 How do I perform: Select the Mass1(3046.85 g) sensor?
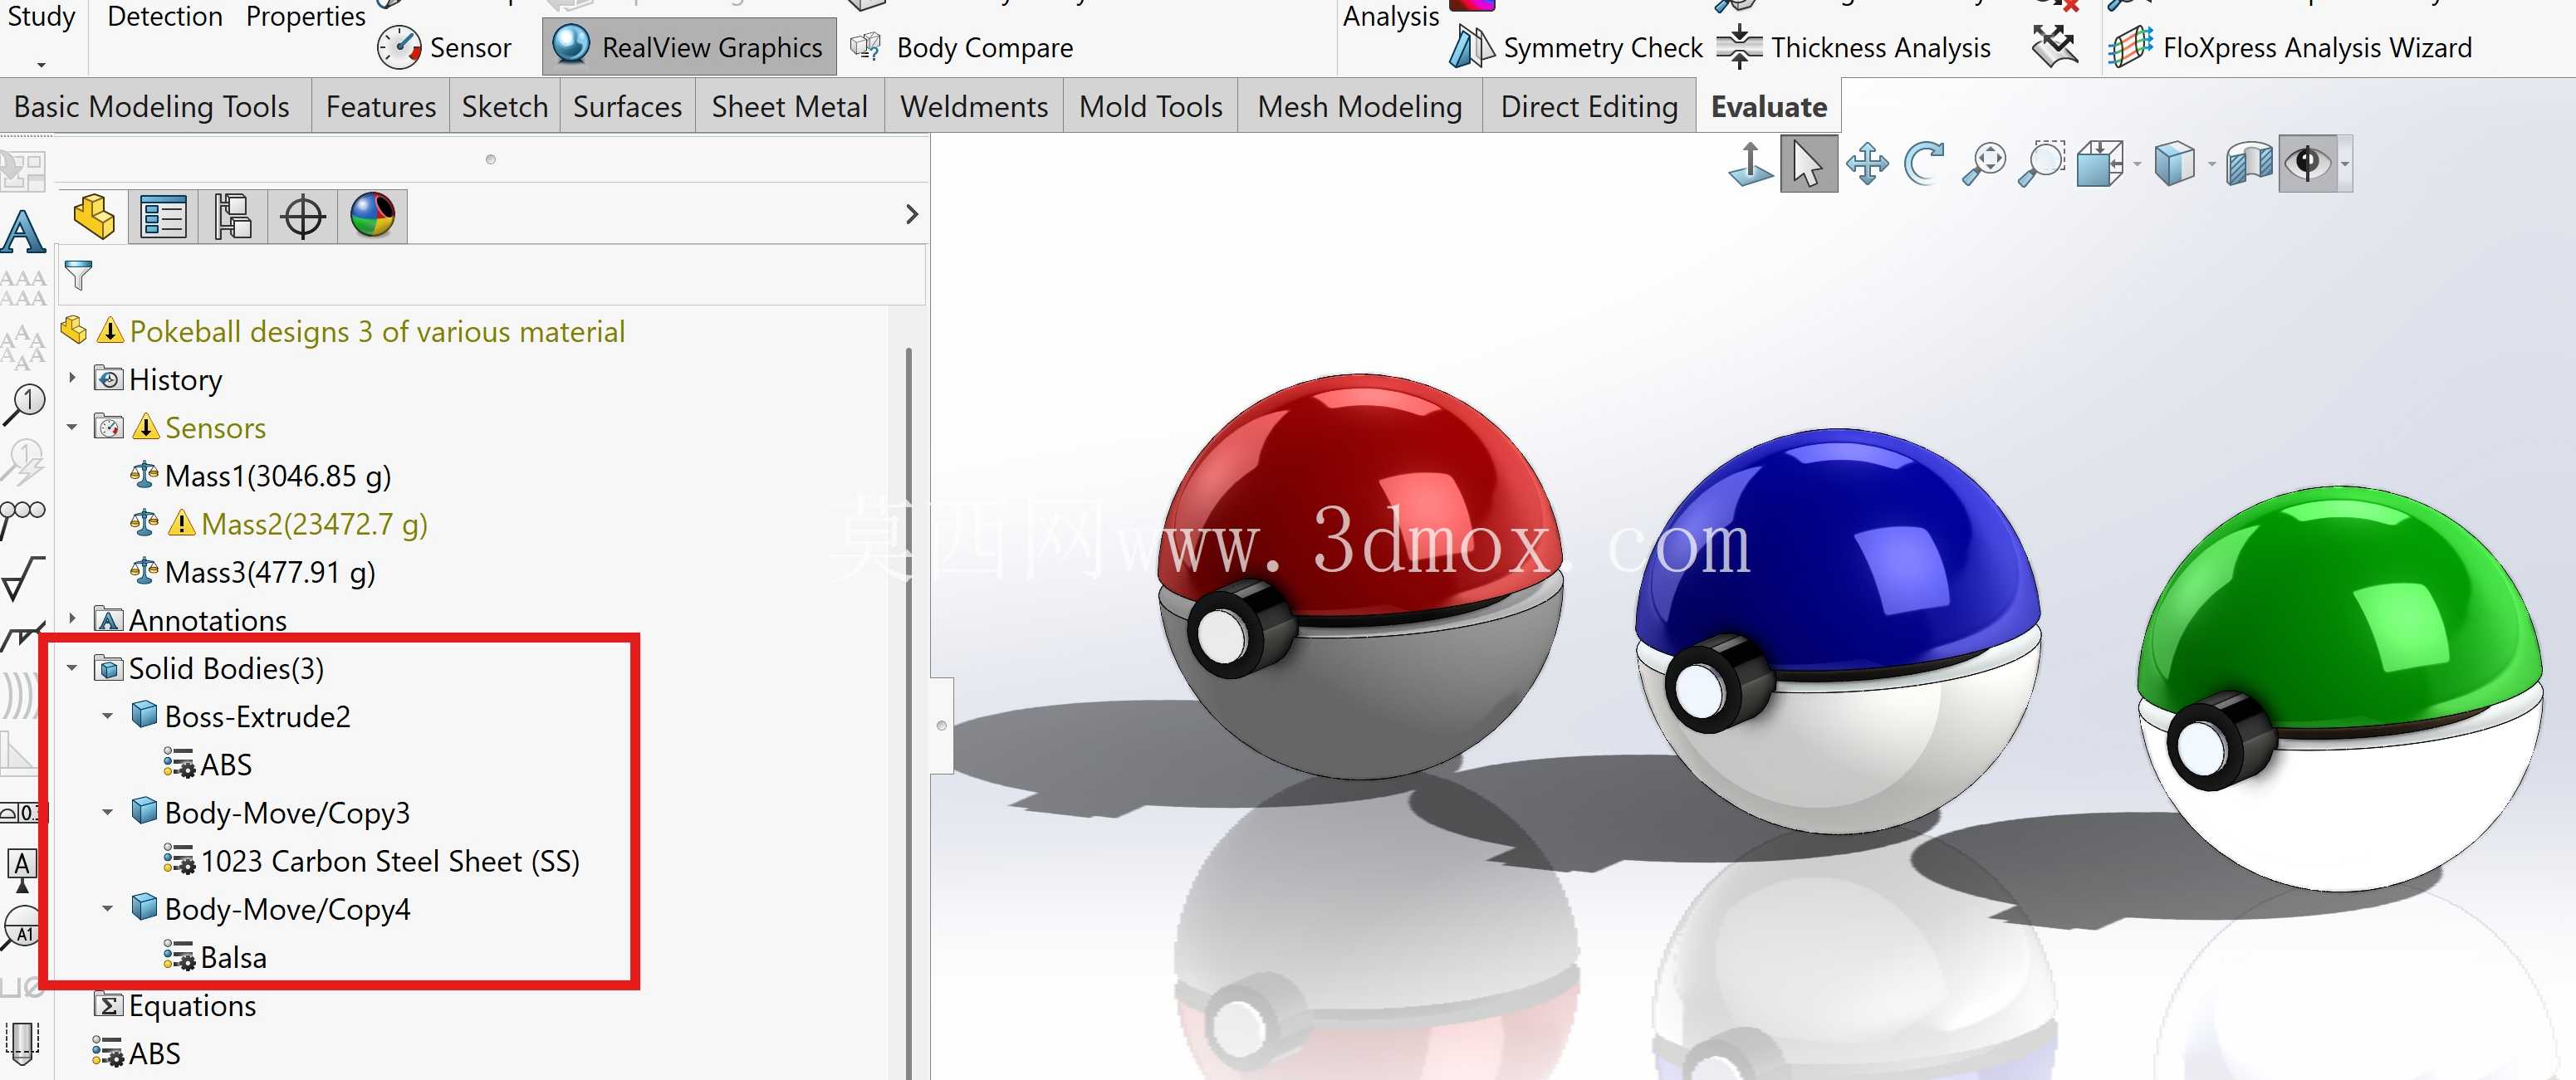(x=260, y=475)
